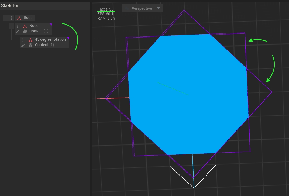Click the blue octagon mesh in viewport
This screenshot has height=196, width=289.
point(188,108)
